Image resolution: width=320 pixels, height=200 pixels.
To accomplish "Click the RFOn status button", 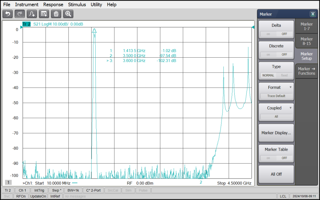I will point(21,196).
